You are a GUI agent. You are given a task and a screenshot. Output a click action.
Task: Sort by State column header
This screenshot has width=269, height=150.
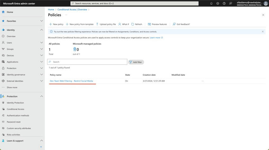[128, 75]
